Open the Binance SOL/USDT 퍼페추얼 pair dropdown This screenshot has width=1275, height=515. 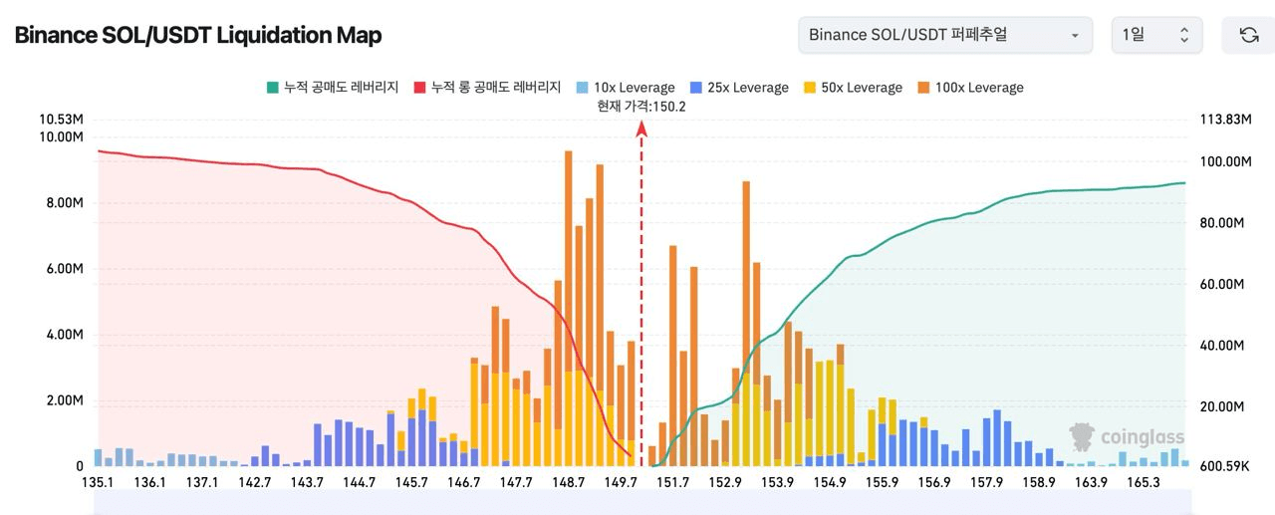point(945,35)
